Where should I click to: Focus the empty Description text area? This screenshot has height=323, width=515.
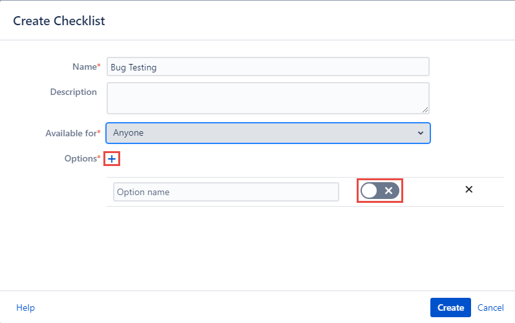pyautogui.click(x=268, y=98)
